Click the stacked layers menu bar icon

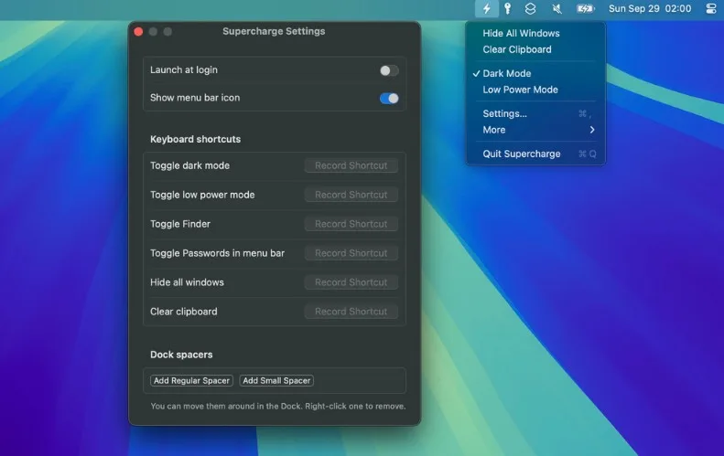click(530, 8)
